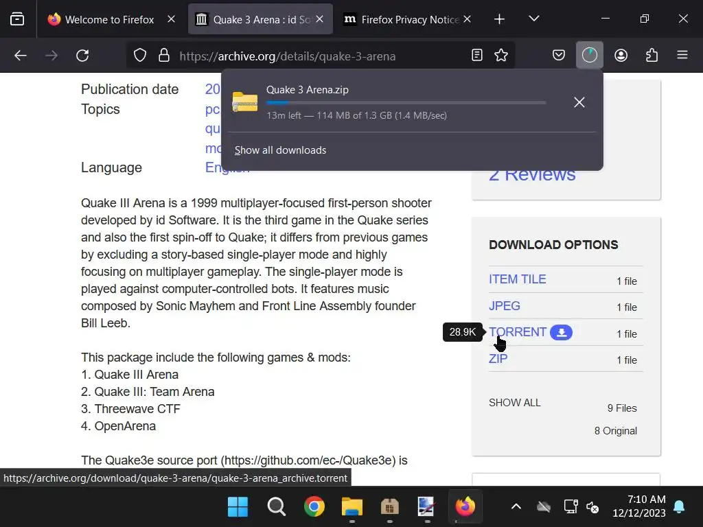Open the Firefox account icon
This screenshot has height=527, width=703.
tap(621, 55)
